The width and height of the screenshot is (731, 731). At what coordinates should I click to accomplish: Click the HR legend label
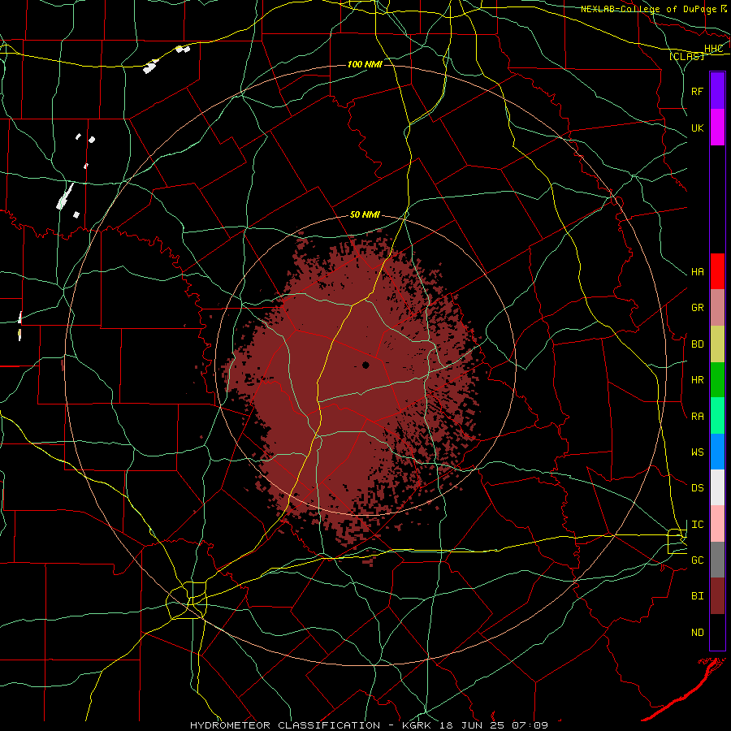tap(698, 380)
